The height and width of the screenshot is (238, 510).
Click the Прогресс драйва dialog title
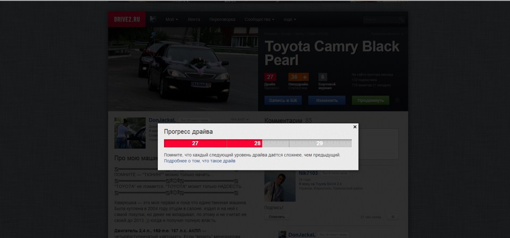pyautogui.click(x=188, y=132)
